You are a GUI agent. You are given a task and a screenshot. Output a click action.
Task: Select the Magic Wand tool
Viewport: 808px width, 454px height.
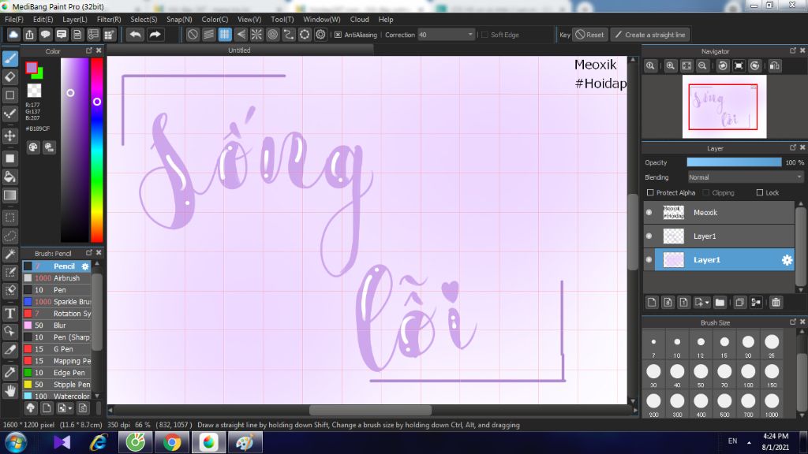[9, 254]
